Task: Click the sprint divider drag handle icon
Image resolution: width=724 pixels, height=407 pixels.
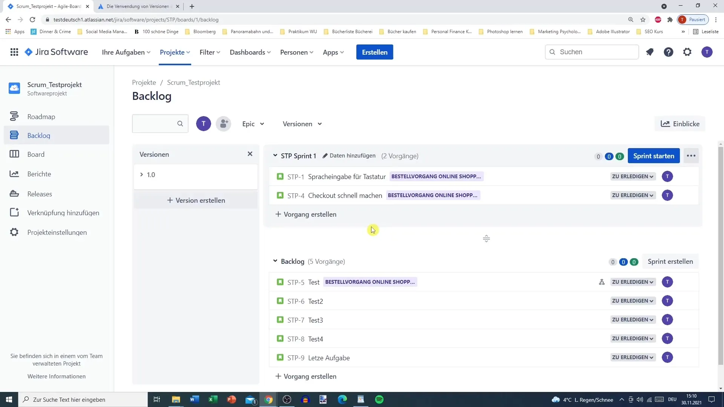Action: click(x=486, y=239)
